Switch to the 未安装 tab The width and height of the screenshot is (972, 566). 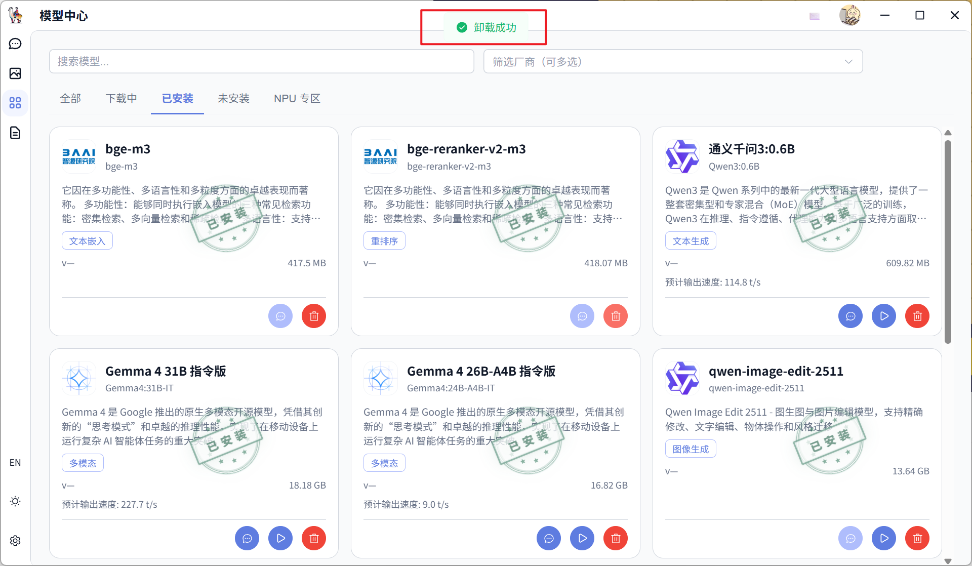[x=233, y=98]
